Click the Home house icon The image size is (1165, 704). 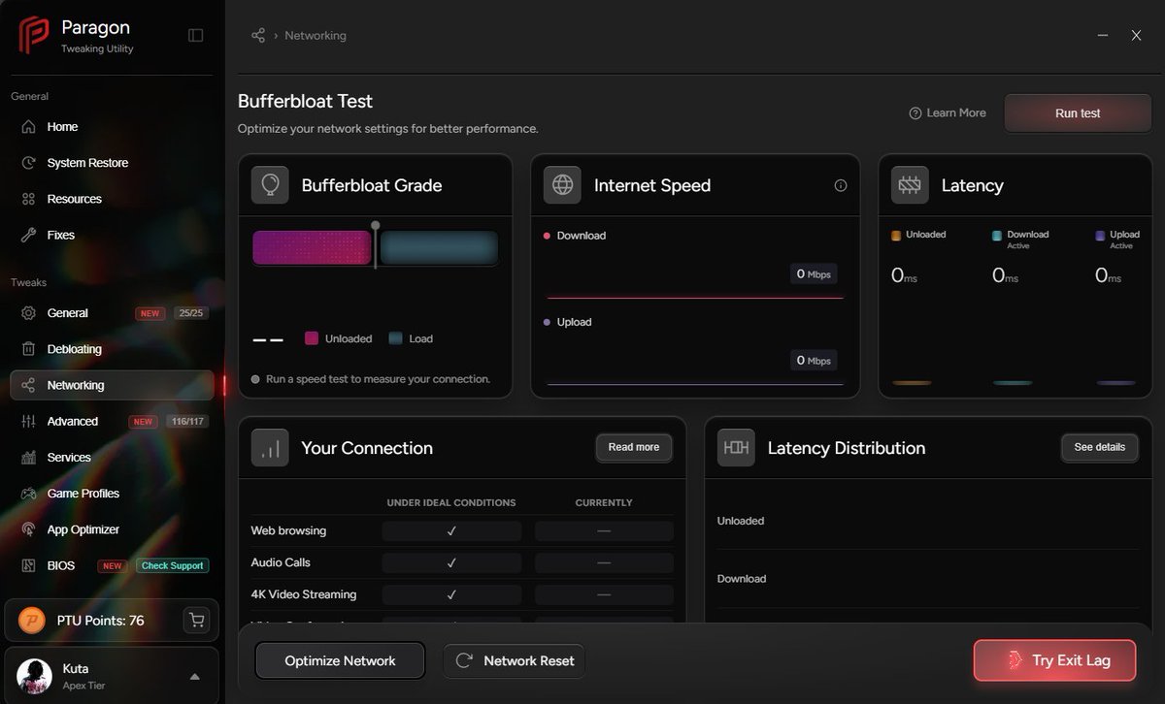[x=28, y=127]
